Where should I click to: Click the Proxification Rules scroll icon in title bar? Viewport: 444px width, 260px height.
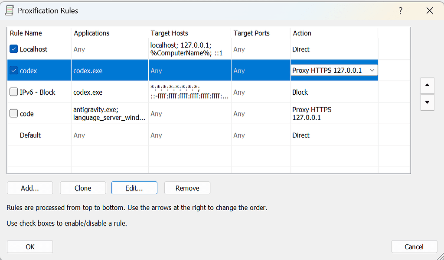(10, 11)
